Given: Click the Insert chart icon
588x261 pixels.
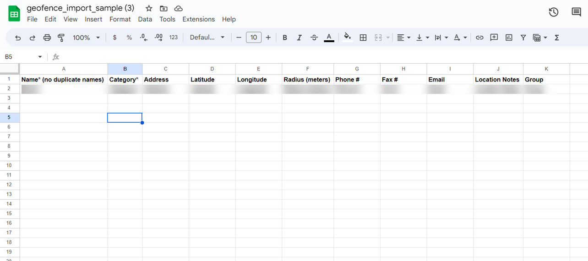Looking at the screenshot, I should (509, 38).
